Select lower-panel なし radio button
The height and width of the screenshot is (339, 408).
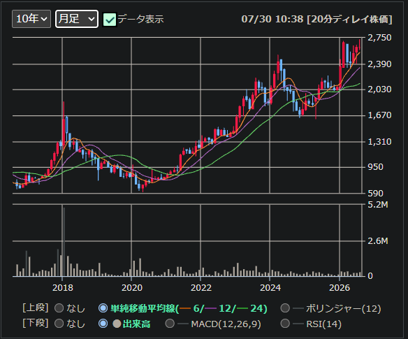(59, 324)
